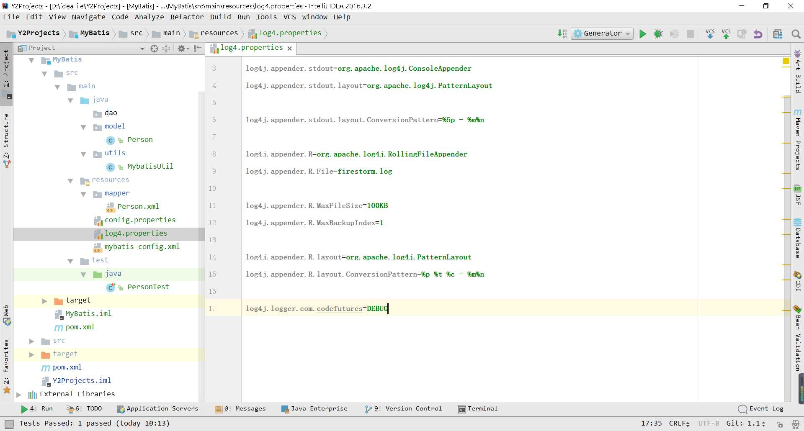This screenshot has height=431, width=804.
Task: Toggle the read-only lock icon in status bar
Action: (x=780, y=424)
